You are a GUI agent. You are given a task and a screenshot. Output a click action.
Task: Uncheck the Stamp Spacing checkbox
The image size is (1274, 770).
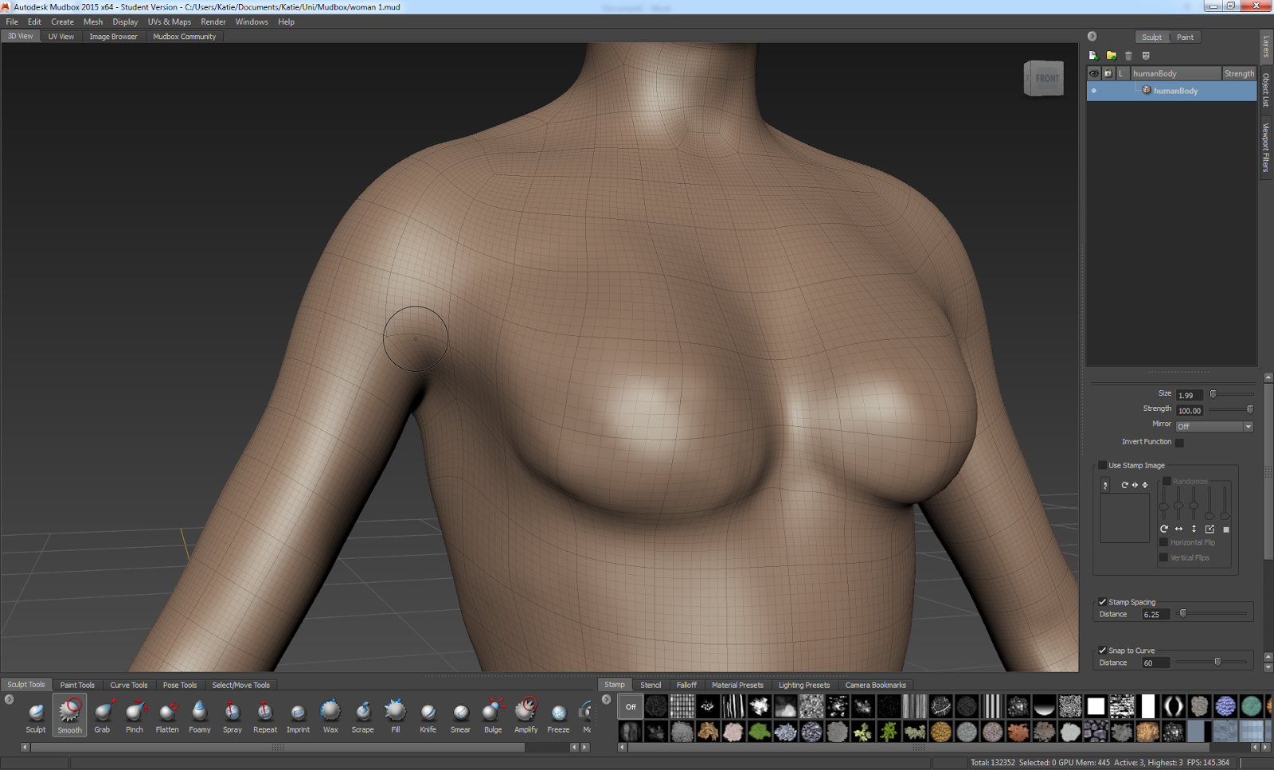(1102, 602)
